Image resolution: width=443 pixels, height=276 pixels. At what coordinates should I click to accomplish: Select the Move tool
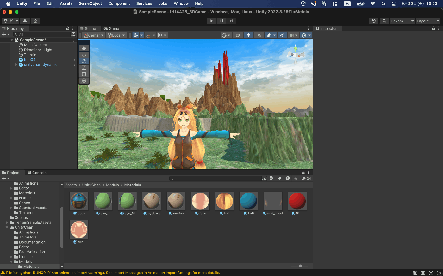pos(84,55)
